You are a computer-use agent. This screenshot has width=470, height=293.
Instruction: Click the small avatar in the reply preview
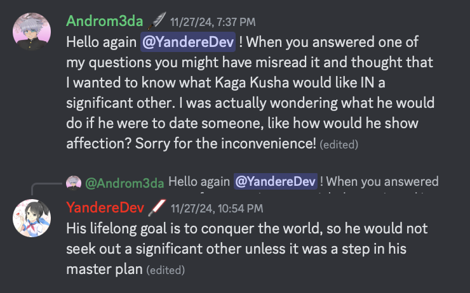[74, 183]
